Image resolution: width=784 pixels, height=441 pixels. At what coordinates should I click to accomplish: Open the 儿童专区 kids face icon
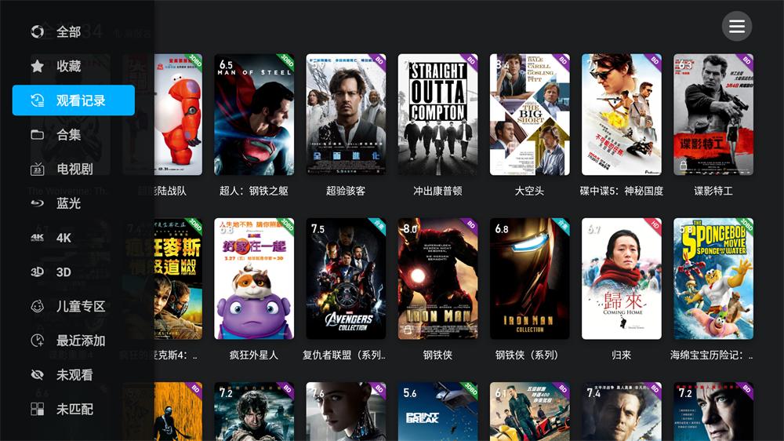[38, 306]
